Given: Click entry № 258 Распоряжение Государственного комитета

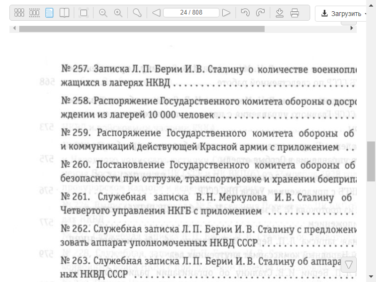Looking at the screenshot, I should tap(209, 101).
